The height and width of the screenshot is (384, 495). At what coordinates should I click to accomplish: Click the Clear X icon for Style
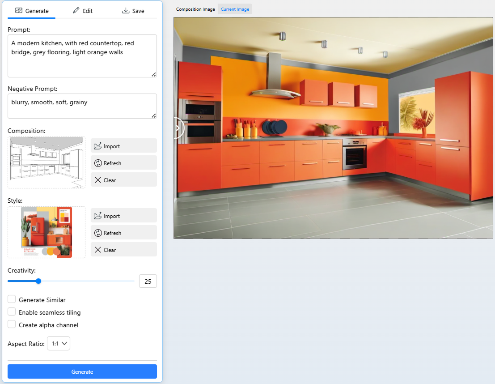(x=98, y=250)
